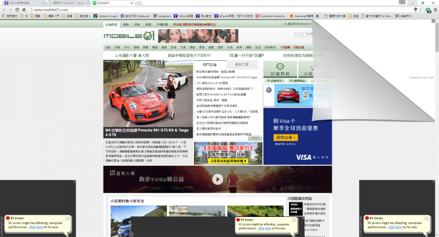Close the bottom-left dark ad panel

[x=74, y=182]
